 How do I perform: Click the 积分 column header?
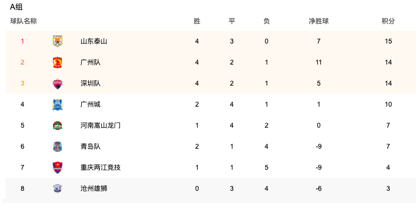388,21
